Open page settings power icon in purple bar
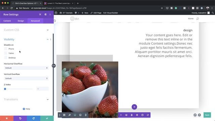215x121 pixels. tap(126, 115)
